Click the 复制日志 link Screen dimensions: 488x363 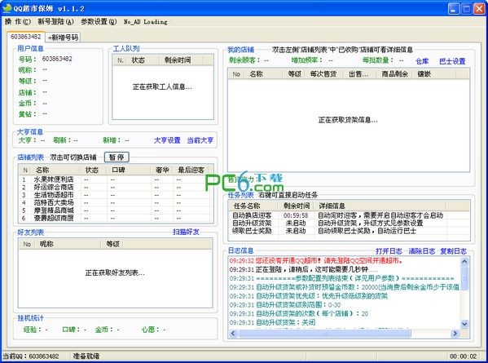tap(454, 251)
